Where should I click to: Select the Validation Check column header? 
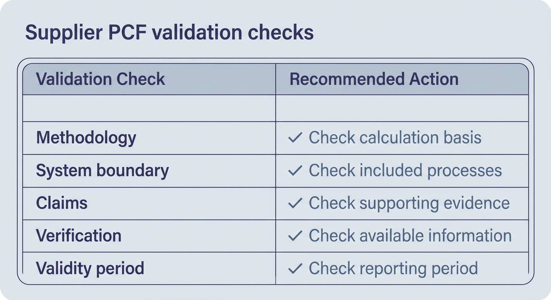101,79
